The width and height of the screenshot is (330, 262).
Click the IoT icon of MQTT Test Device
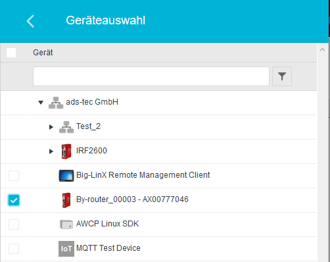click(x=66, y=249)
